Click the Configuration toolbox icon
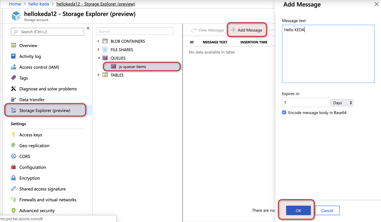381x222 pixels. [x=13, y=167]
